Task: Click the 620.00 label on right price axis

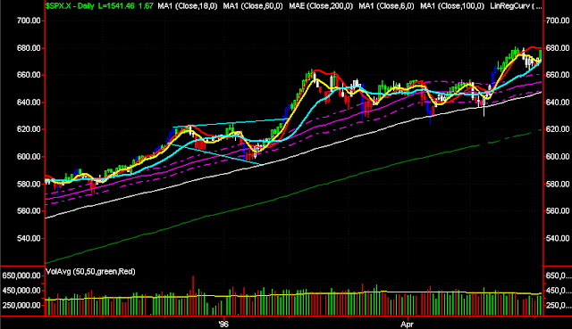Action: [x=558, y=129]
